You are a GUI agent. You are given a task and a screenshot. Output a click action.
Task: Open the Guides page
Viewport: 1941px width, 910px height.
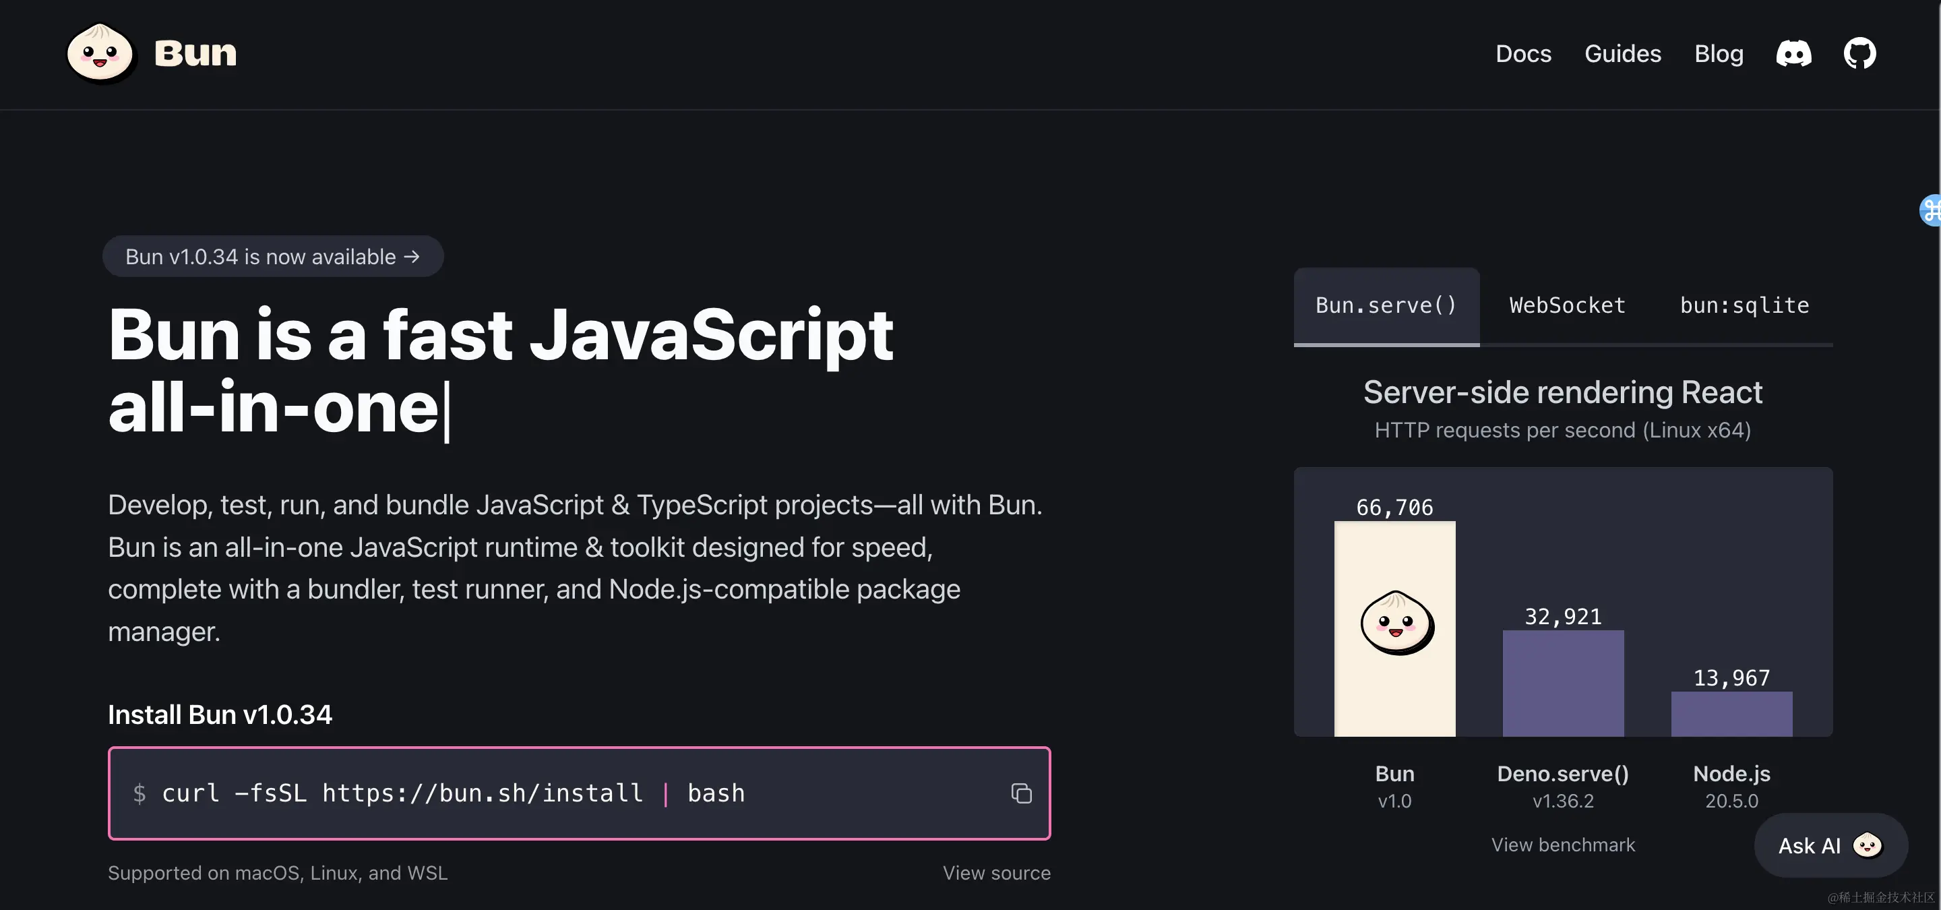tap(1622, 53)
